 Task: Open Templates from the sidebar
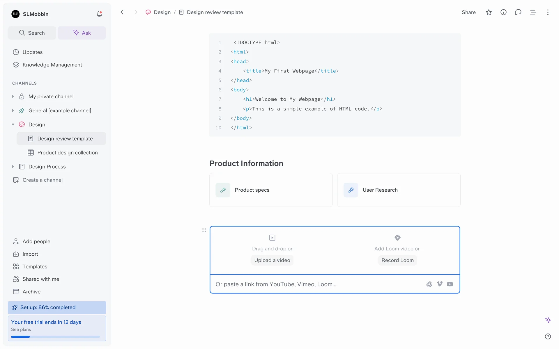pos(35,266)
